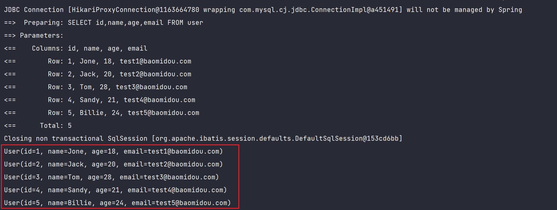Click the Row 4 Sandy result line
This screenshot has height=210, width=557.
[100, 100]
